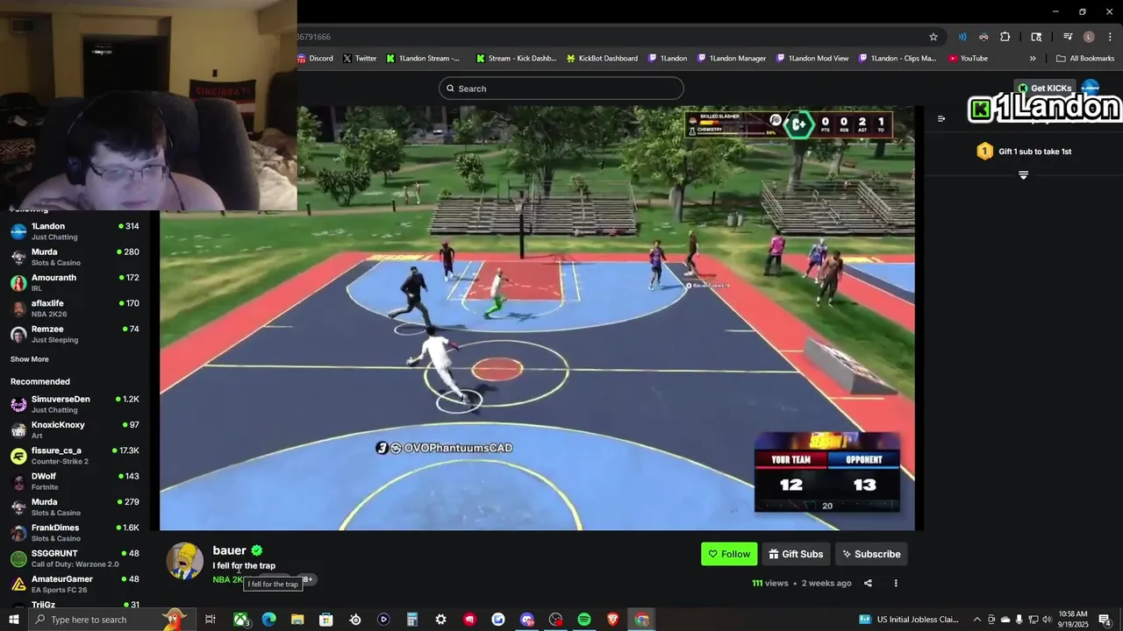Screen dimensions: 1123x631
Task: Subscribe to bauer's channel
Action: (x=871, y=554)
